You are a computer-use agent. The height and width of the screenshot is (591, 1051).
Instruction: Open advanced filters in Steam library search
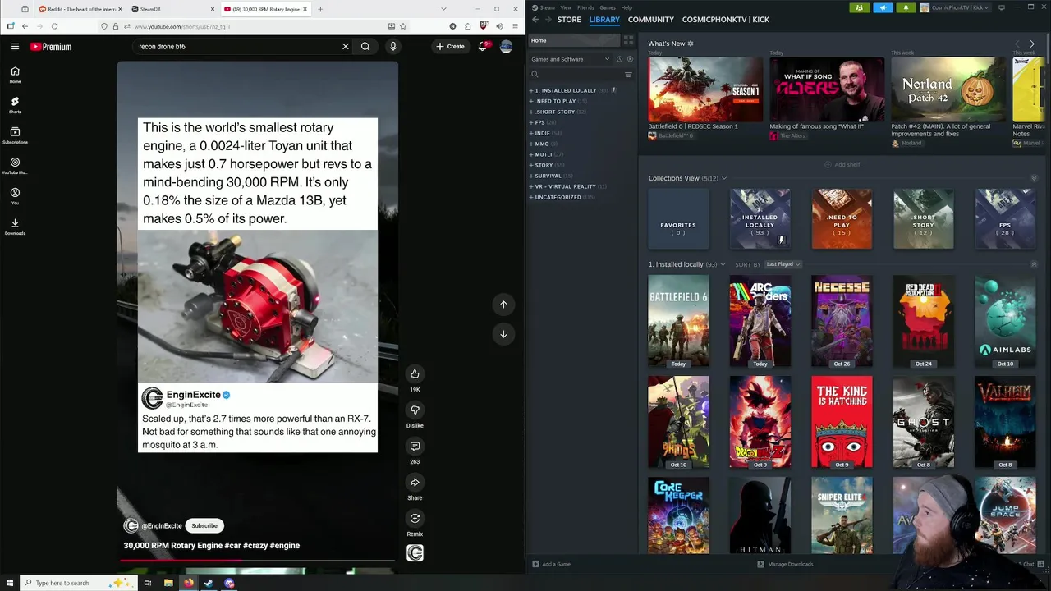tap(628, 75)
